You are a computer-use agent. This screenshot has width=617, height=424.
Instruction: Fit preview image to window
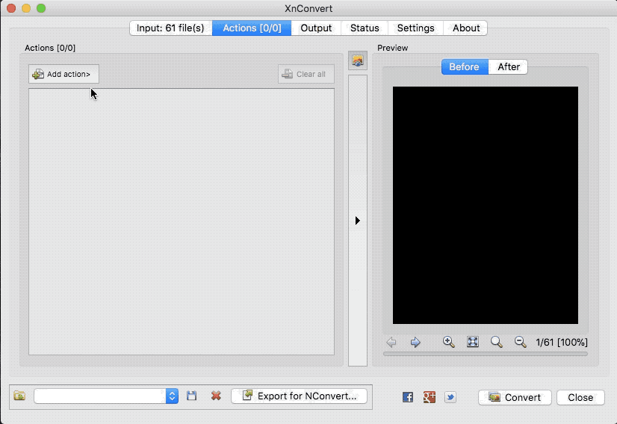click(x=473, y=342)
